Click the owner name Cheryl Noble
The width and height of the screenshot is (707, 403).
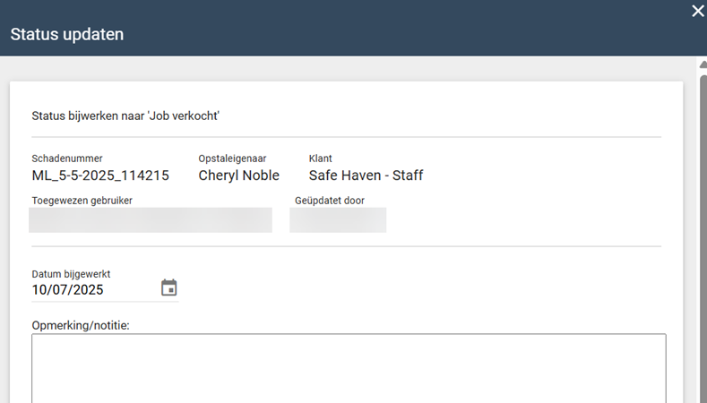(238, 176)
